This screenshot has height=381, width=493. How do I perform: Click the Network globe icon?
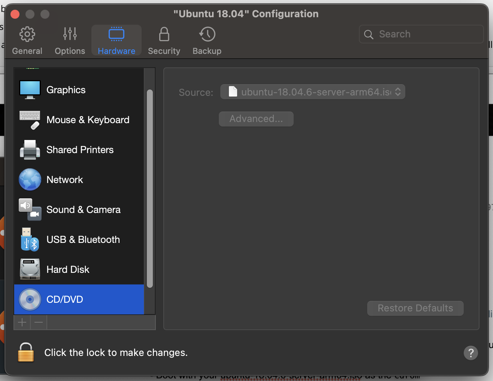click(30, 180)
